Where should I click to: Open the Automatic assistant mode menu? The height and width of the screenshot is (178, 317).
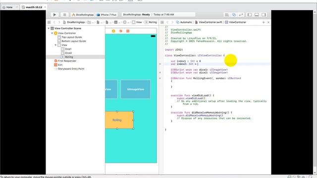click(184, 22)
